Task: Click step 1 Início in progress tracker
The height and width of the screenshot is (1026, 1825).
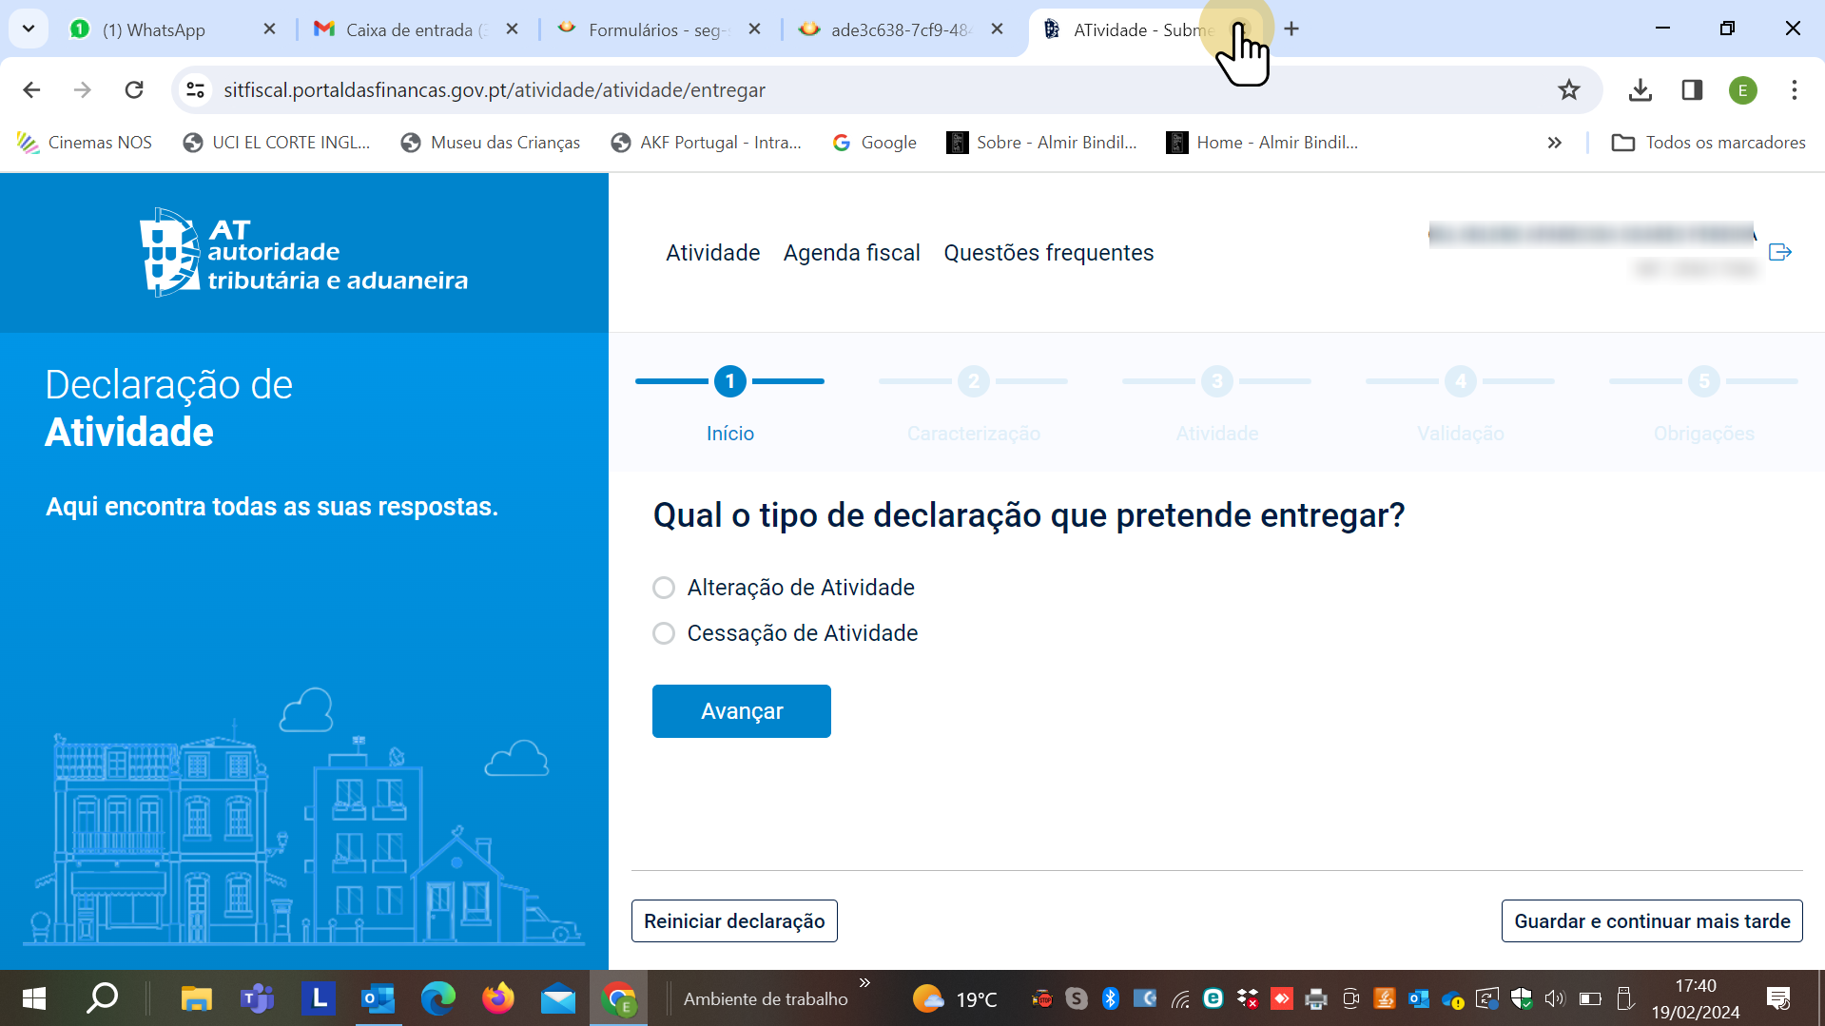Action: (729, 382)
